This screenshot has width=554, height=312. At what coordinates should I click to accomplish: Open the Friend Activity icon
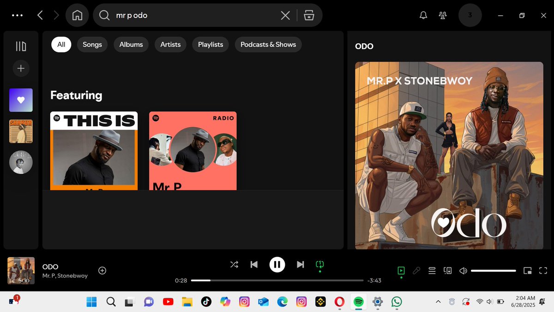[x=443, y=15]
